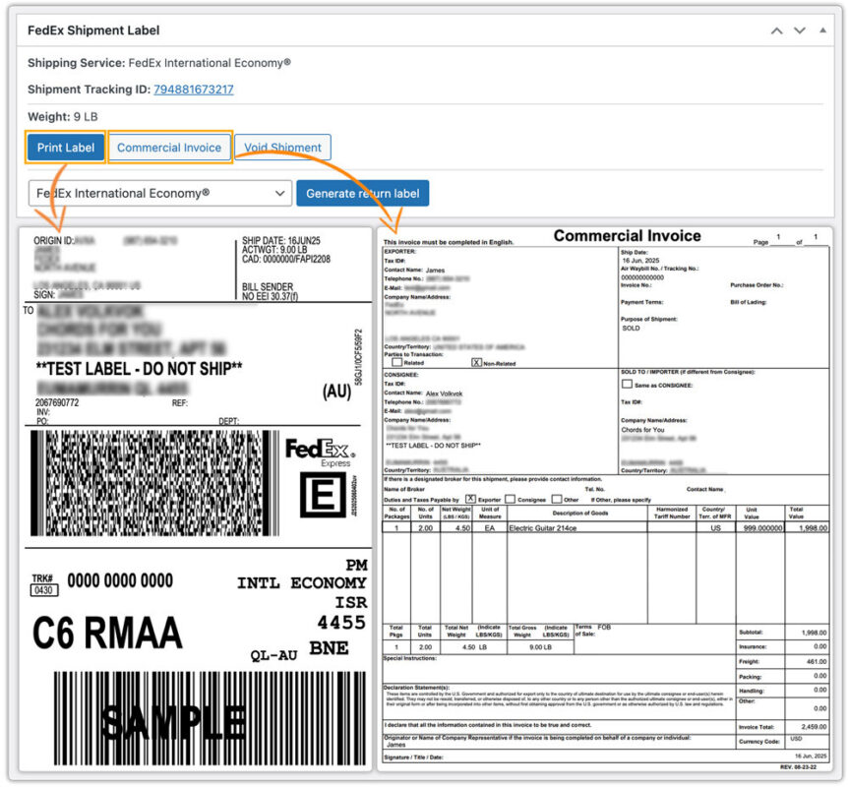This screenshot has height=787, width=848.
Task: Click the FedEx Express logo on label
Action: coord(320,453)
